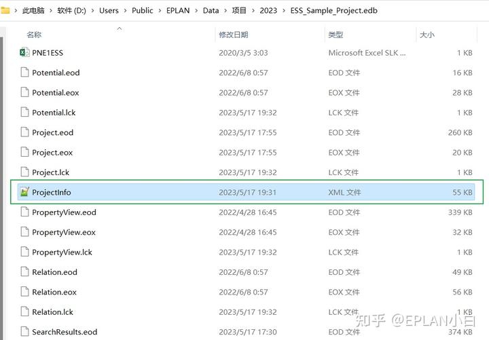Go to 2023 folder in breadcrumb
The height and width of the screenshot is (340, 489).
click(x=268, y=11)
